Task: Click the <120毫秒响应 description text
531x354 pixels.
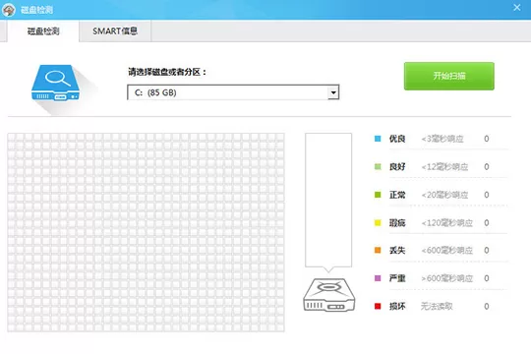Action: (446, 223)
